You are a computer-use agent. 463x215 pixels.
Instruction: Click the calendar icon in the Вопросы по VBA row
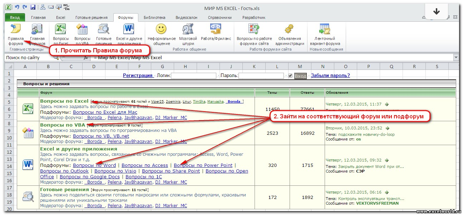coord(28,133)
